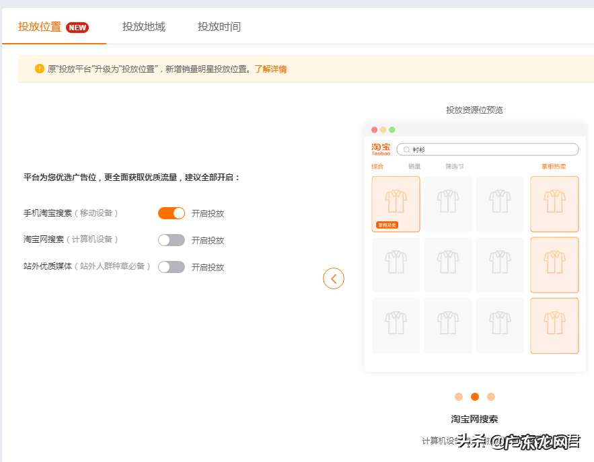Switch to the 投放地域 tab
Screen dimensions: 594x462
tap(144, 27)
